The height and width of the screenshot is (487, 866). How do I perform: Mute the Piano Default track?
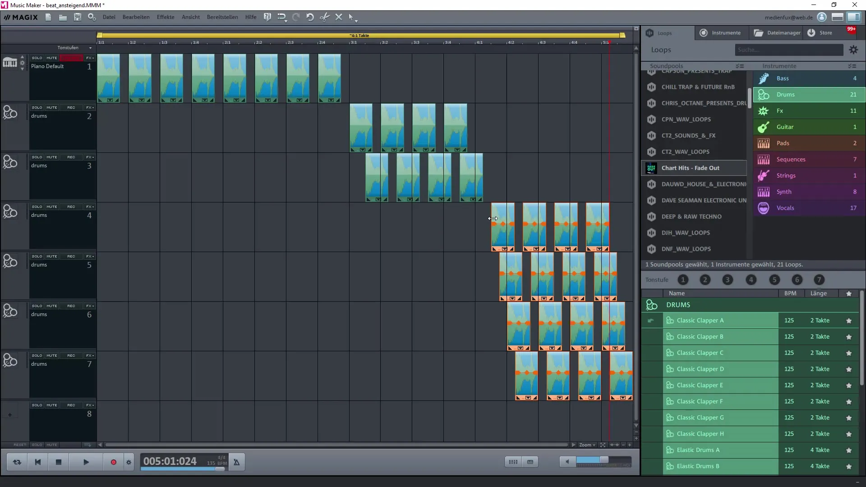52,58
